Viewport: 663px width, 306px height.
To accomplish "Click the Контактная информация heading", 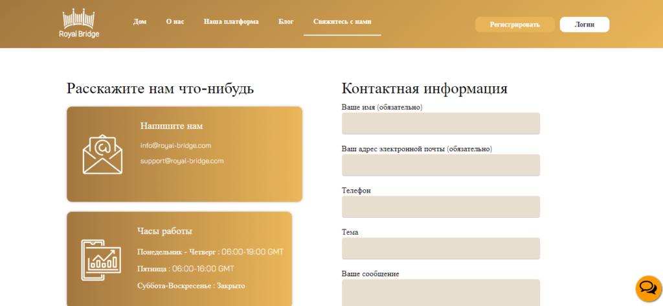I will [x=425, y=89].
